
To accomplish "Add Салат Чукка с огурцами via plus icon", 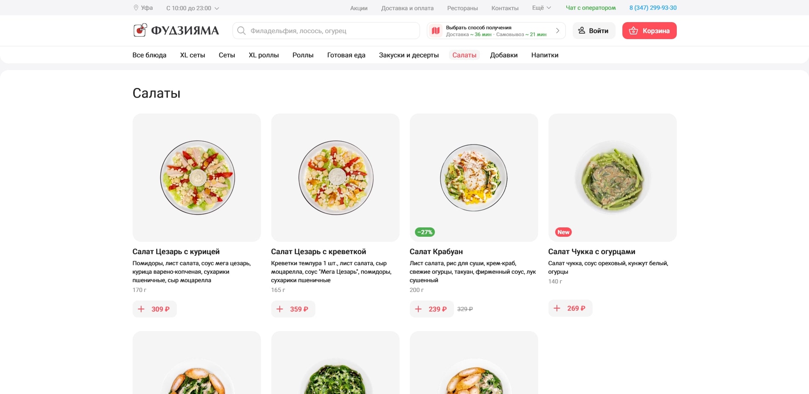I will (x=557, y=308).
